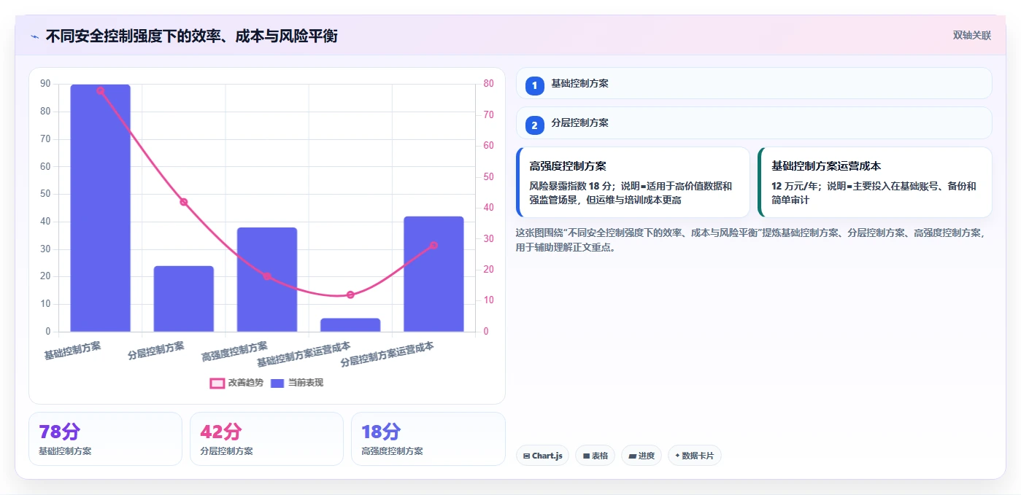This screenshot has width=1021, height=495.
Task: Click the pink 改善趋势 legend color box
Action: point(217,383)
